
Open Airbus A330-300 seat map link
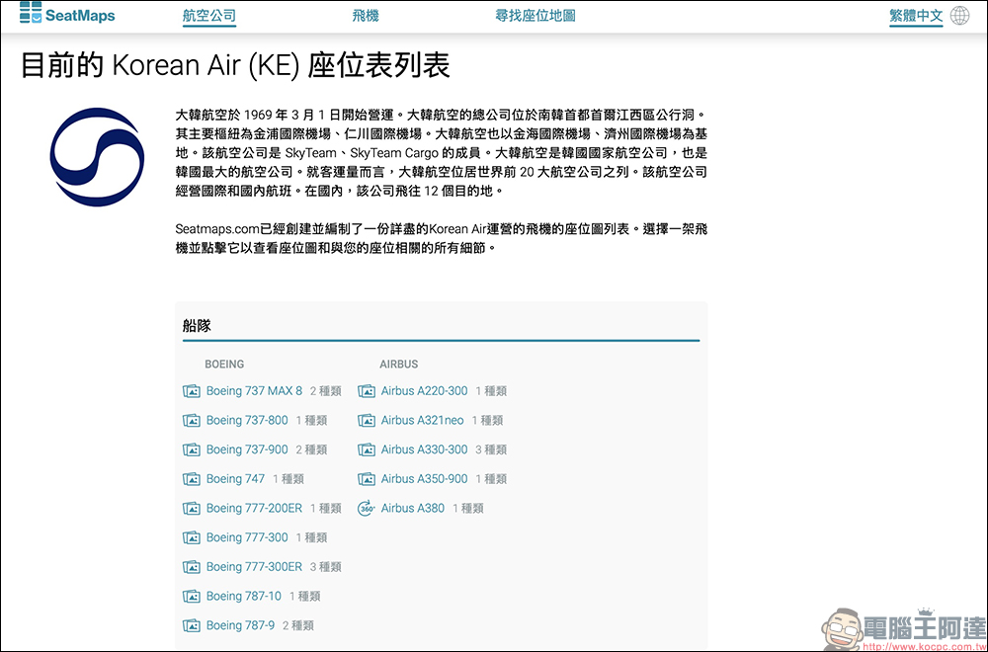point(425,449)
